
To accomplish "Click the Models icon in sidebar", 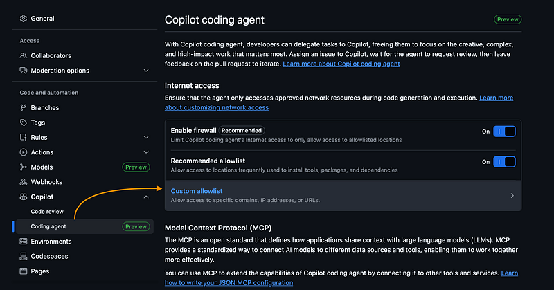I will (24, 167).
